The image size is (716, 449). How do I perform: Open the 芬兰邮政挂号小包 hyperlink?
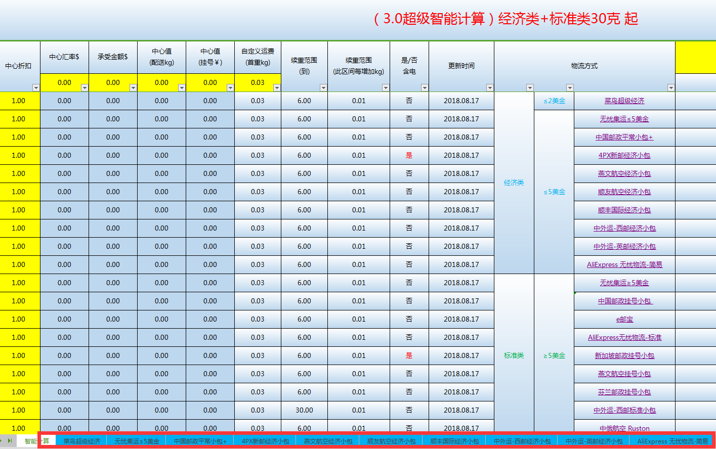(x=624, y=392)
